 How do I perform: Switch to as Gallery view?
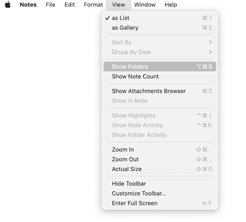[125, 28]
